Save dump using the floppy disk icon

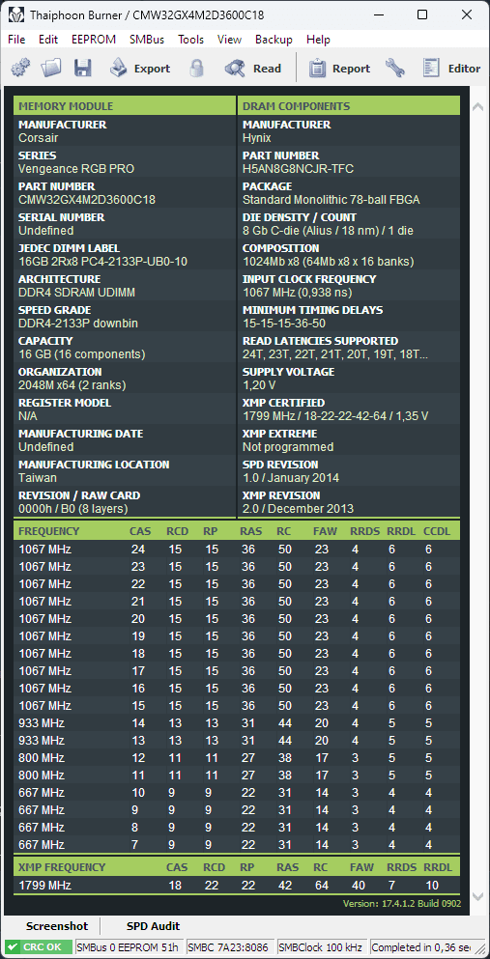(83, 68)
